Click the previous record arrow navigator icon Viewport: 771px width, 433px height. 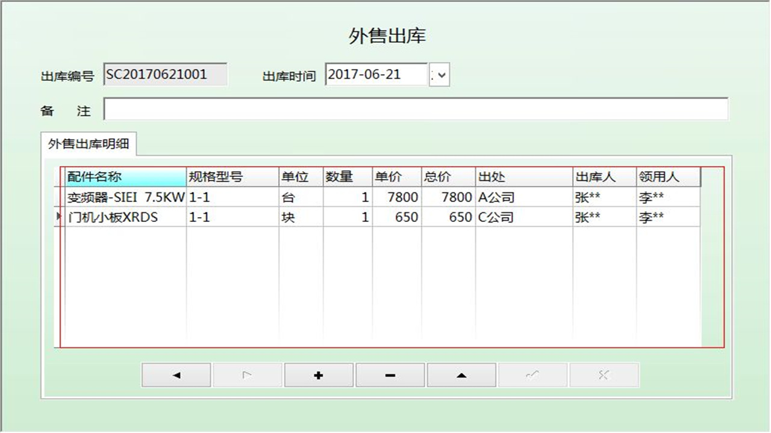[175, 374]
